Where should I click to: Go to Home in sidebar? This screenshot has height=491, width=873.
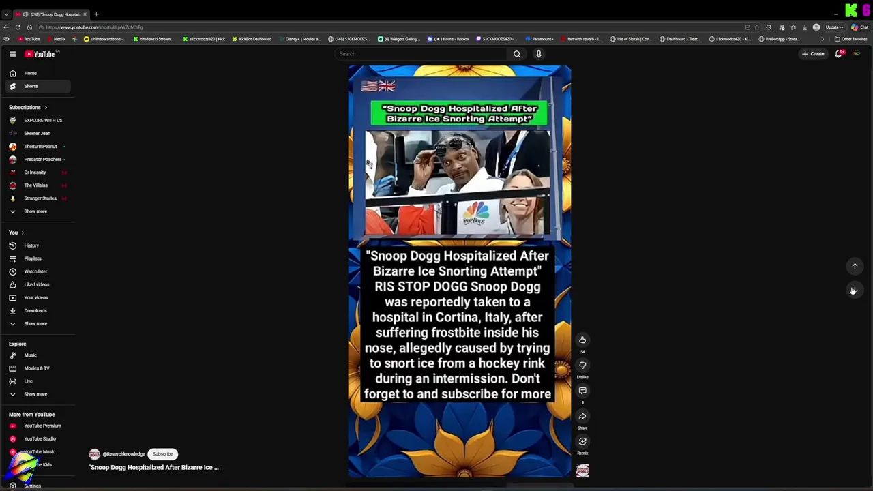(37, 73)
